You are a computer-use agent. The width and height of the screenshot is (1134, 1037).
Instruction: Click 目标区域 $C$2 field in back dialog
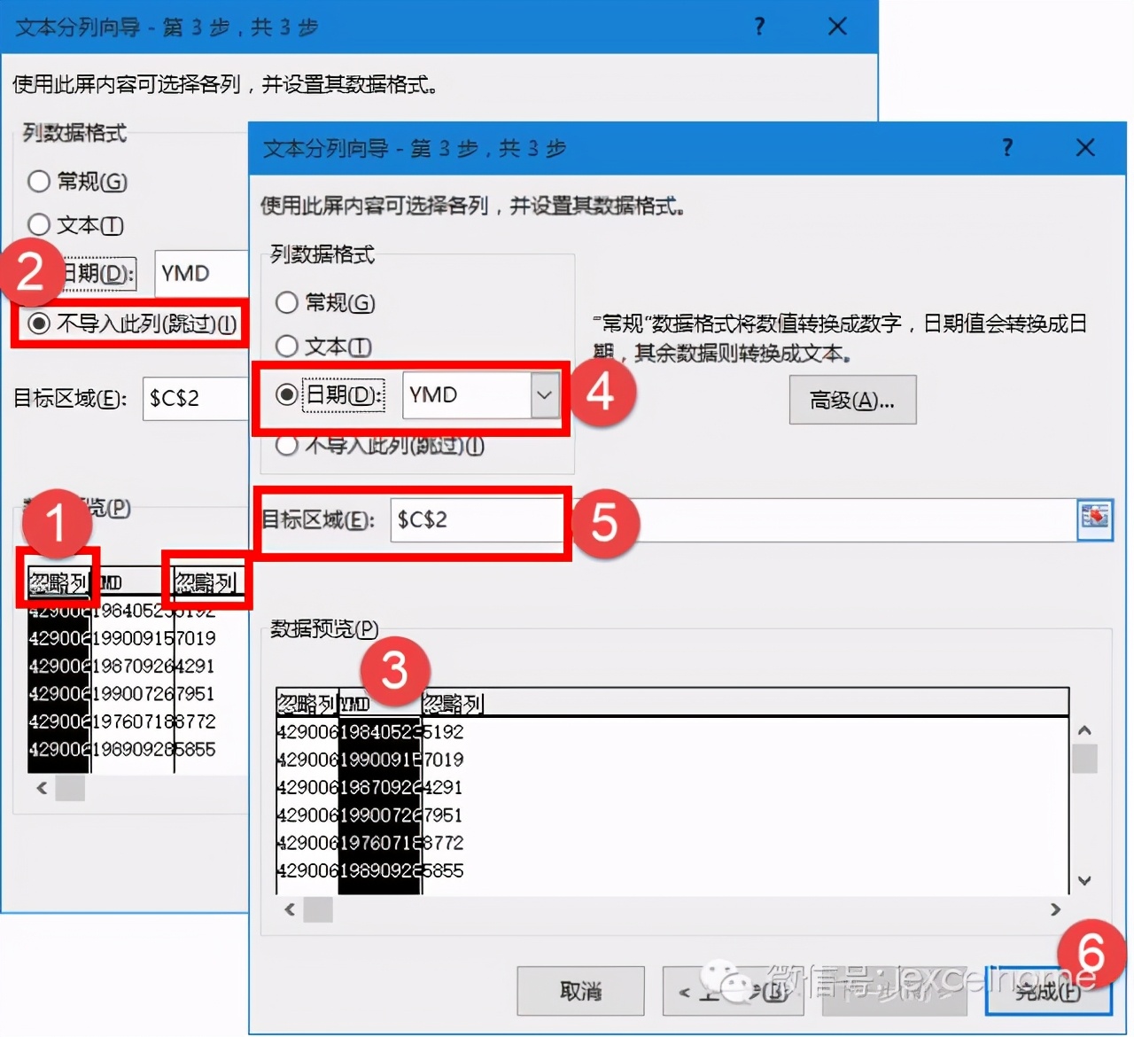coord(197,398)
